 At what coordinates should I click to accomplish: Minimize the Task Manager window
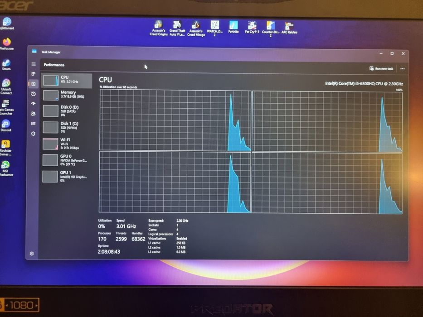(381, 53)
